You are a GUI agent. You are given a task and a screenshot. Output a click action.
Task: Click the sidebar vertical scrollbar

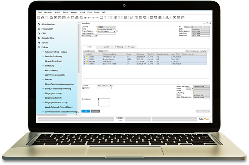click(x=78, y=48)
